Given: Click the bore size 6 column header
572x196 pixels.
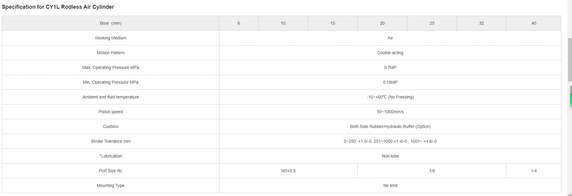Looking at the screenshot, I should [239, 23].
